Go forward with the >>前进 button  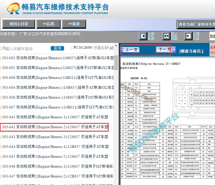[x=74, y=24]
